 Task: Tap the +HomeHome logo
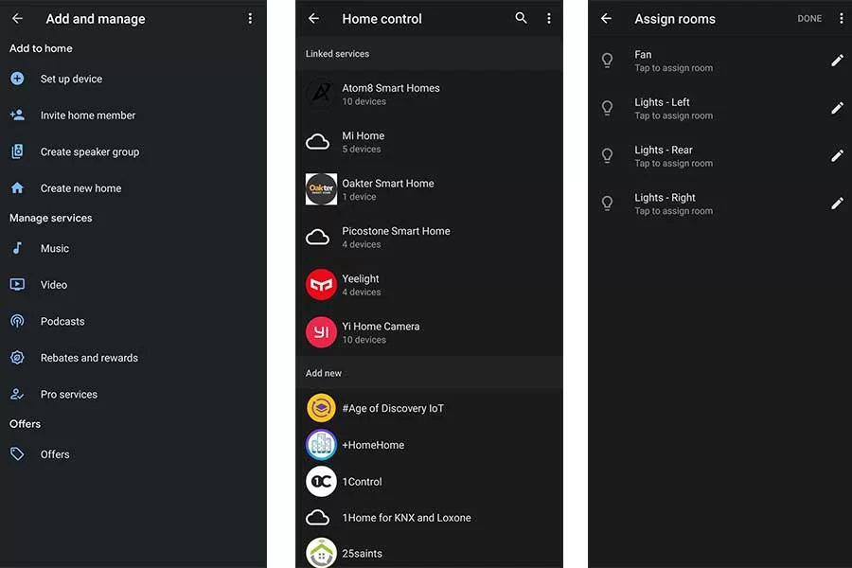tap(321, 445)
